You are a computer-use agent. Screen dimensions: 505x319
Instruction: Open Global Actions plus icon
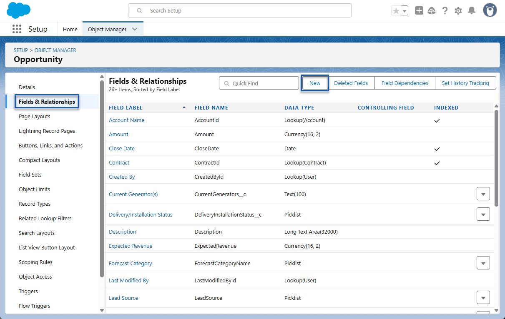click(x=419, y=11)
